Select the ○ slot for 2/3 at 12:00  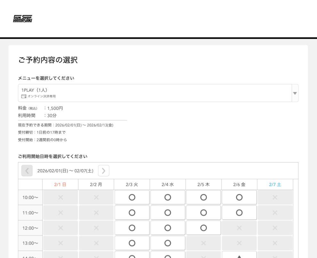132,228
